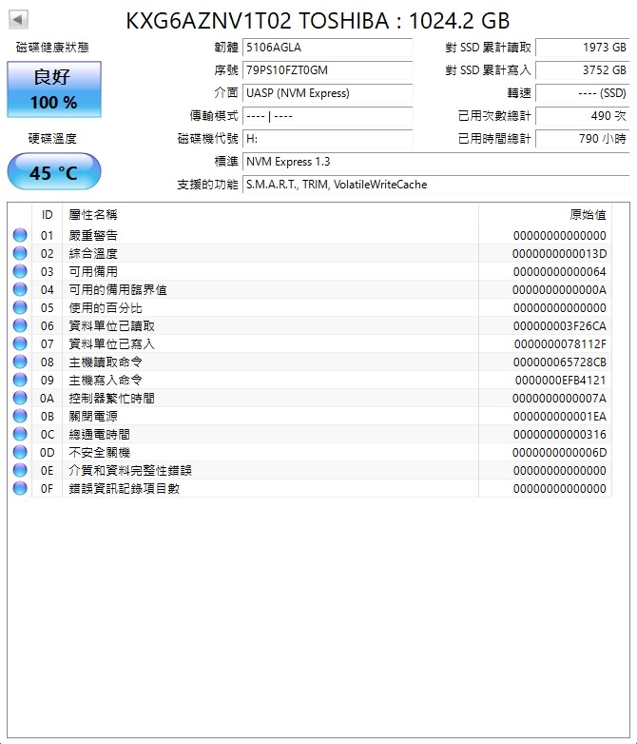Click the status orb for attribute 01 嚴重警告
Image resolution: width=637 pixels, height=744 pixels.
[20, 235]
